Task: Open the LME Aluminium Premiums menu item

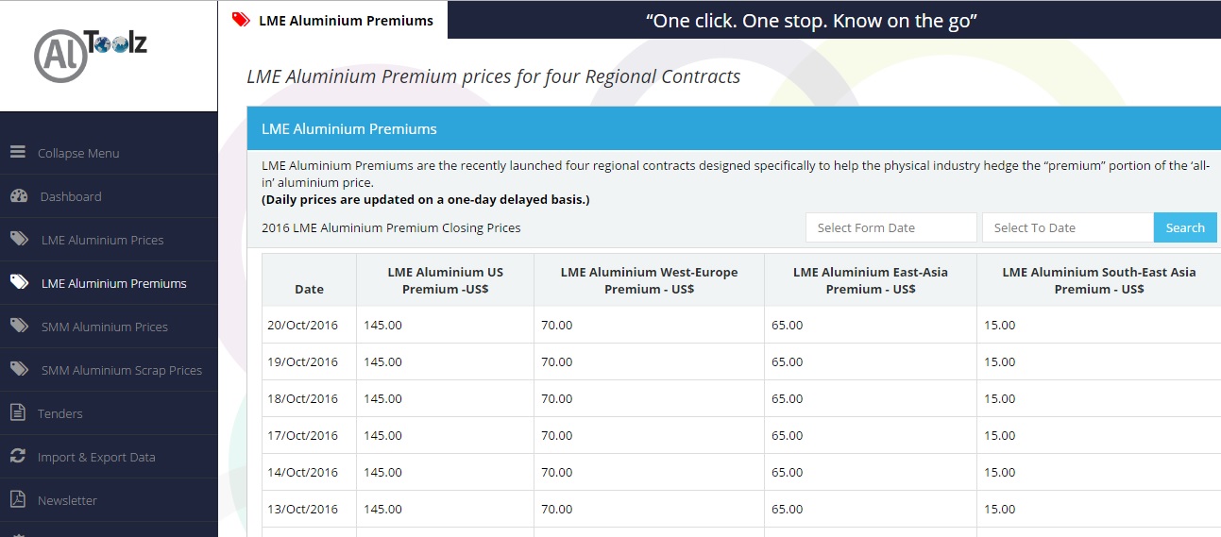Action: 113,283
